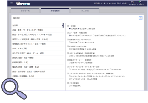Open the メッセージ message icon
The width and height of the screenshot is (148, 103).
tap(132, 3)
